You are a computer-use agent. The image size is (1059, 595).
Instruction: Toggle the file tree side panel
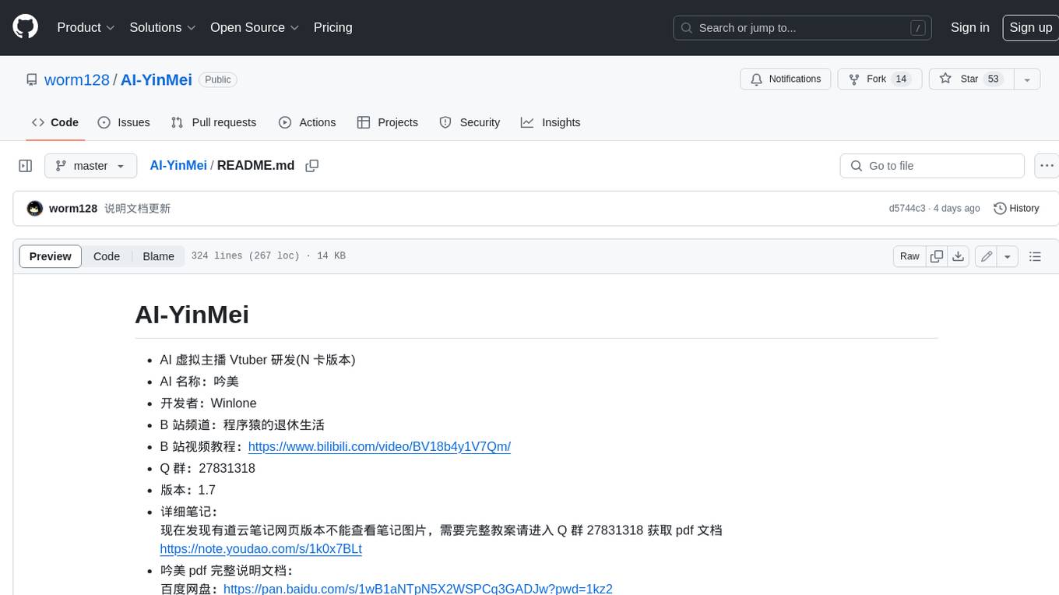coord(25,166)
